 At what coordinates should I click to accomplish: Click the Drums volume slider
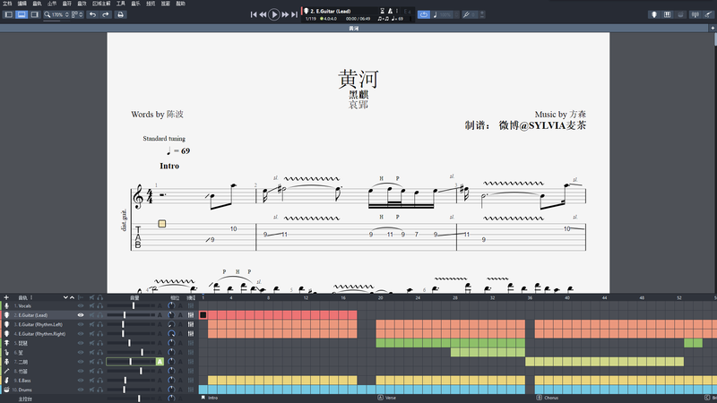pos(131,390)
